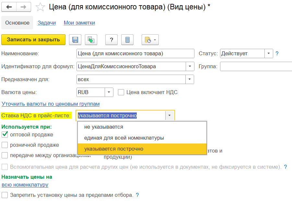This screenshot has width=292, height=201.
Task: Open help with the question mark button
Action: (111, 40)
